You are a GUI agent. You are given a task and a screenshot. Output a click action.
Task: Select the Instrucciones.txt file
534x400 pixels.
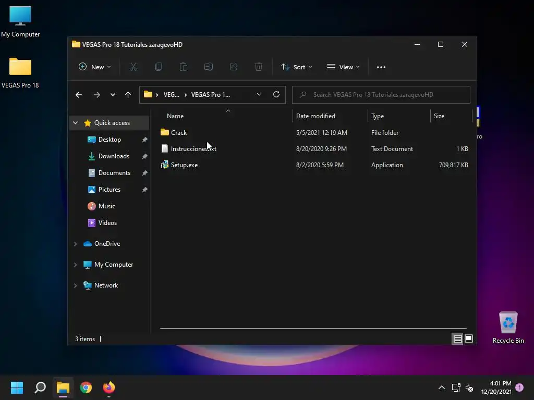point(193,148)
